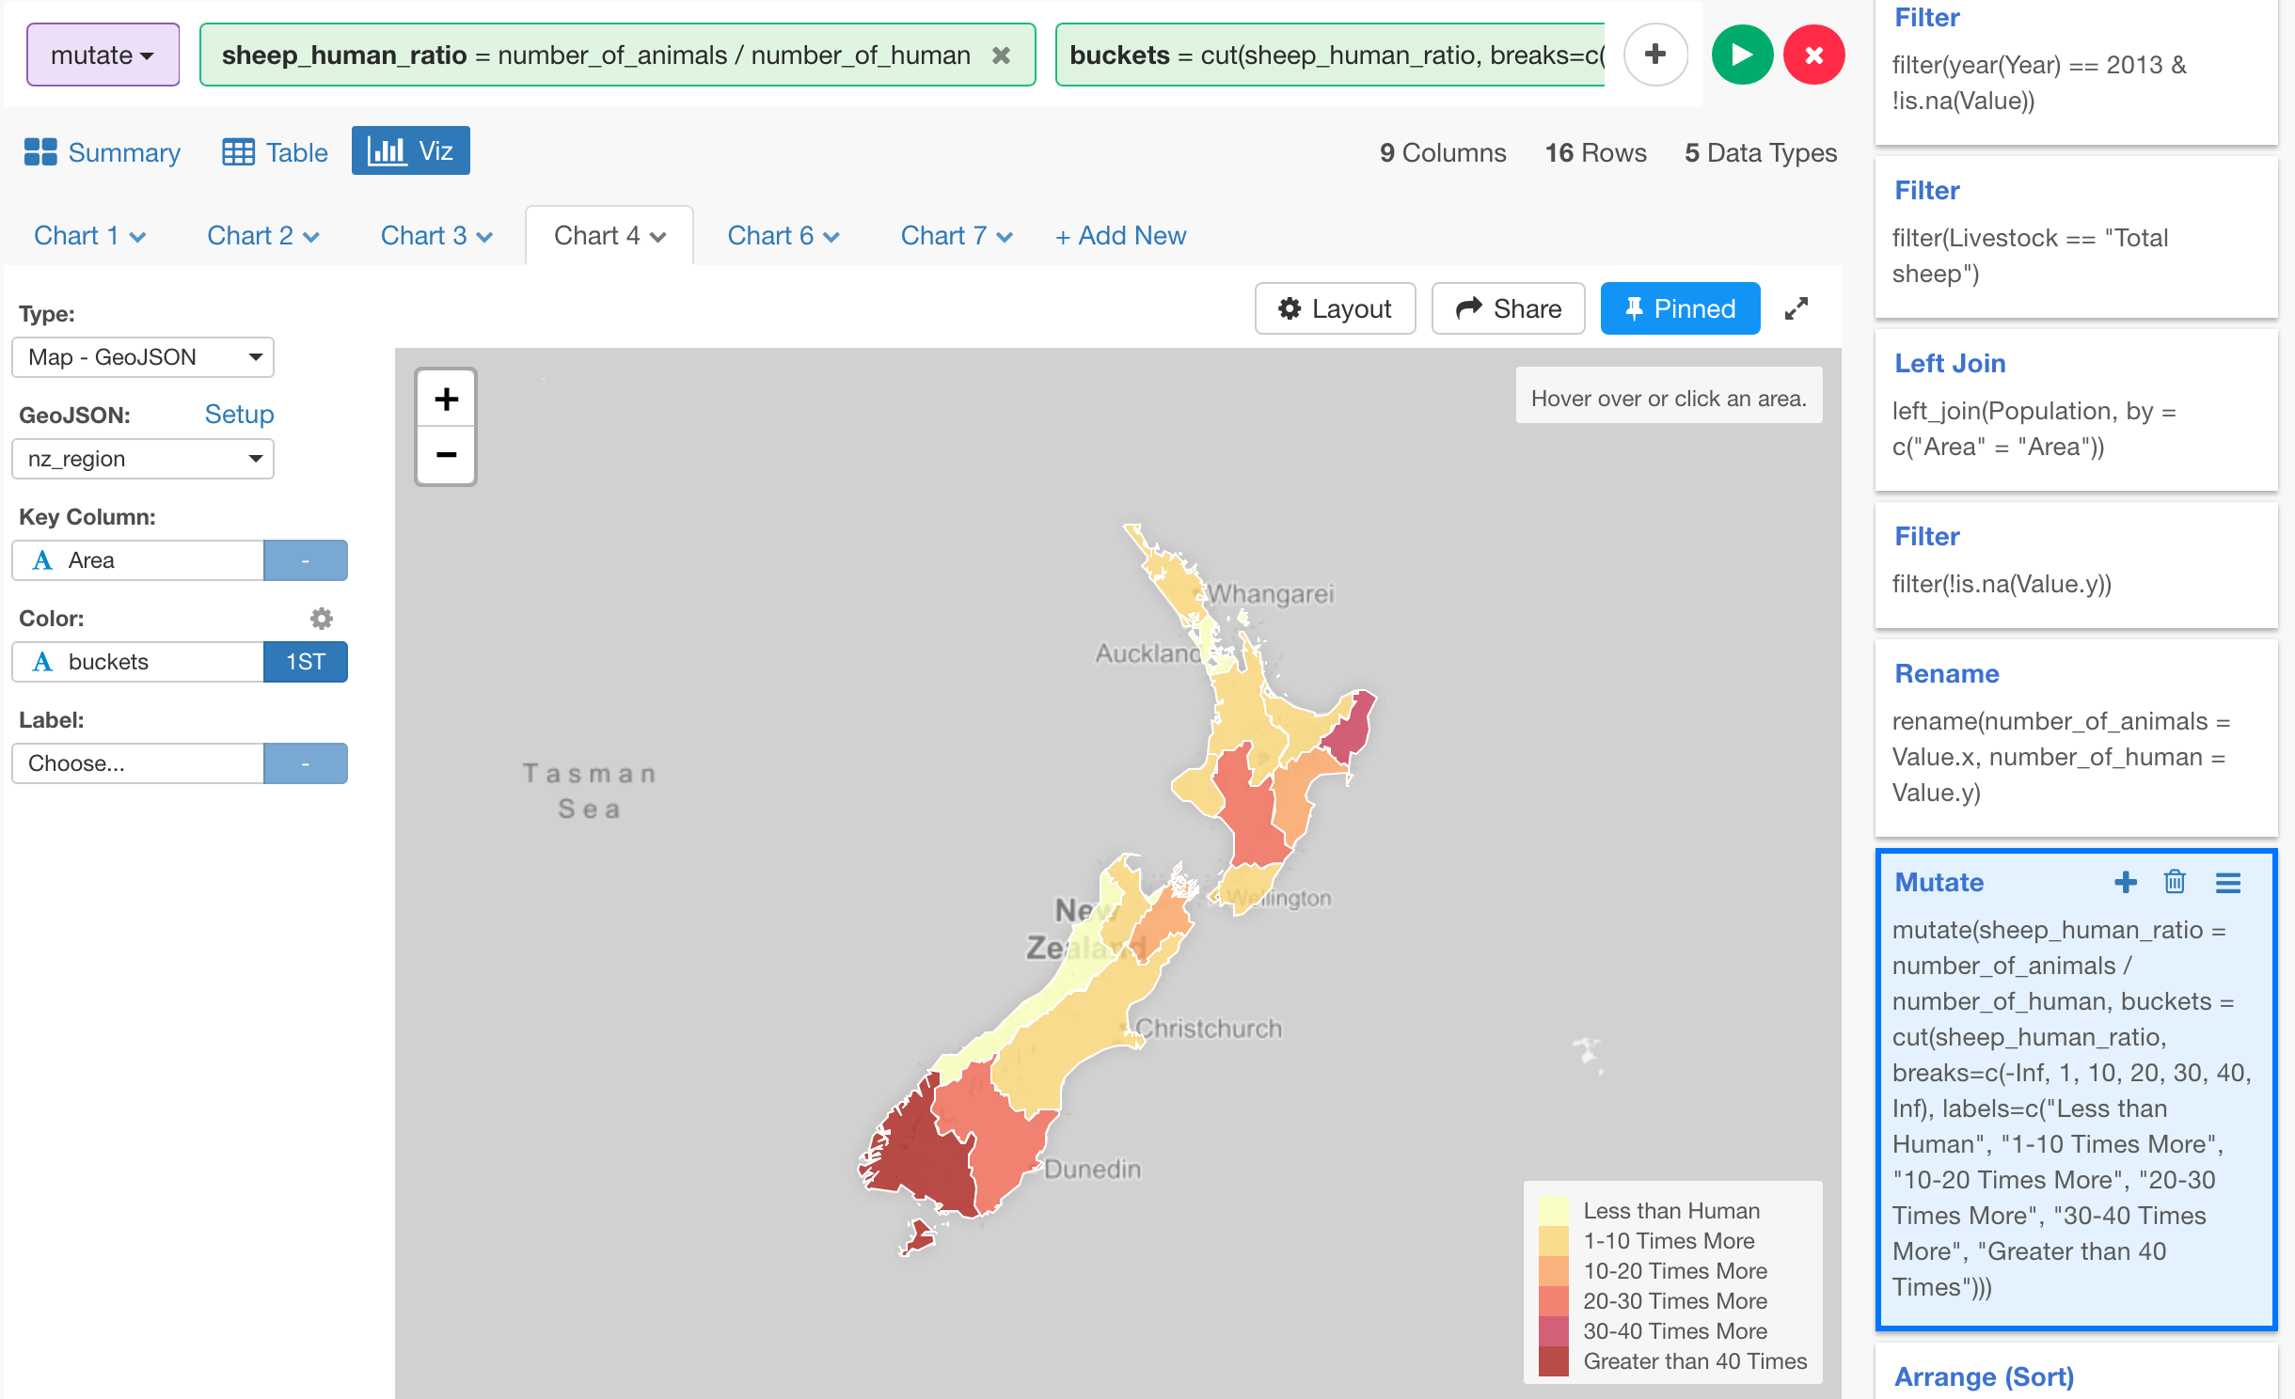Open the nz_region GeoJSON dropdown
Screen dimensions: 2295x1399
(x=142, y=459)
